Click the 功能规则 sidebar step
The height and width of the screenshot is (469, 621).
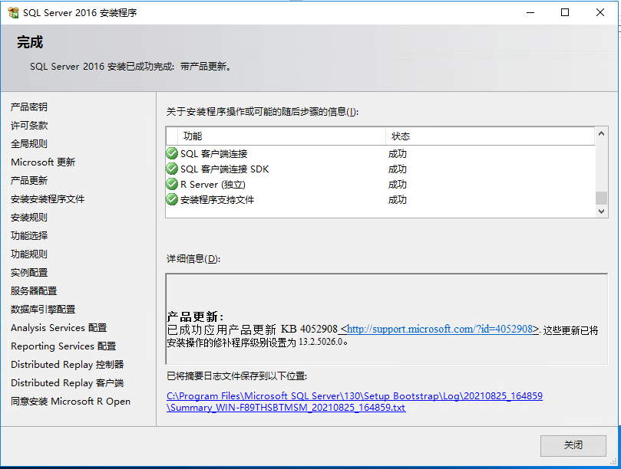coord(29,254)
